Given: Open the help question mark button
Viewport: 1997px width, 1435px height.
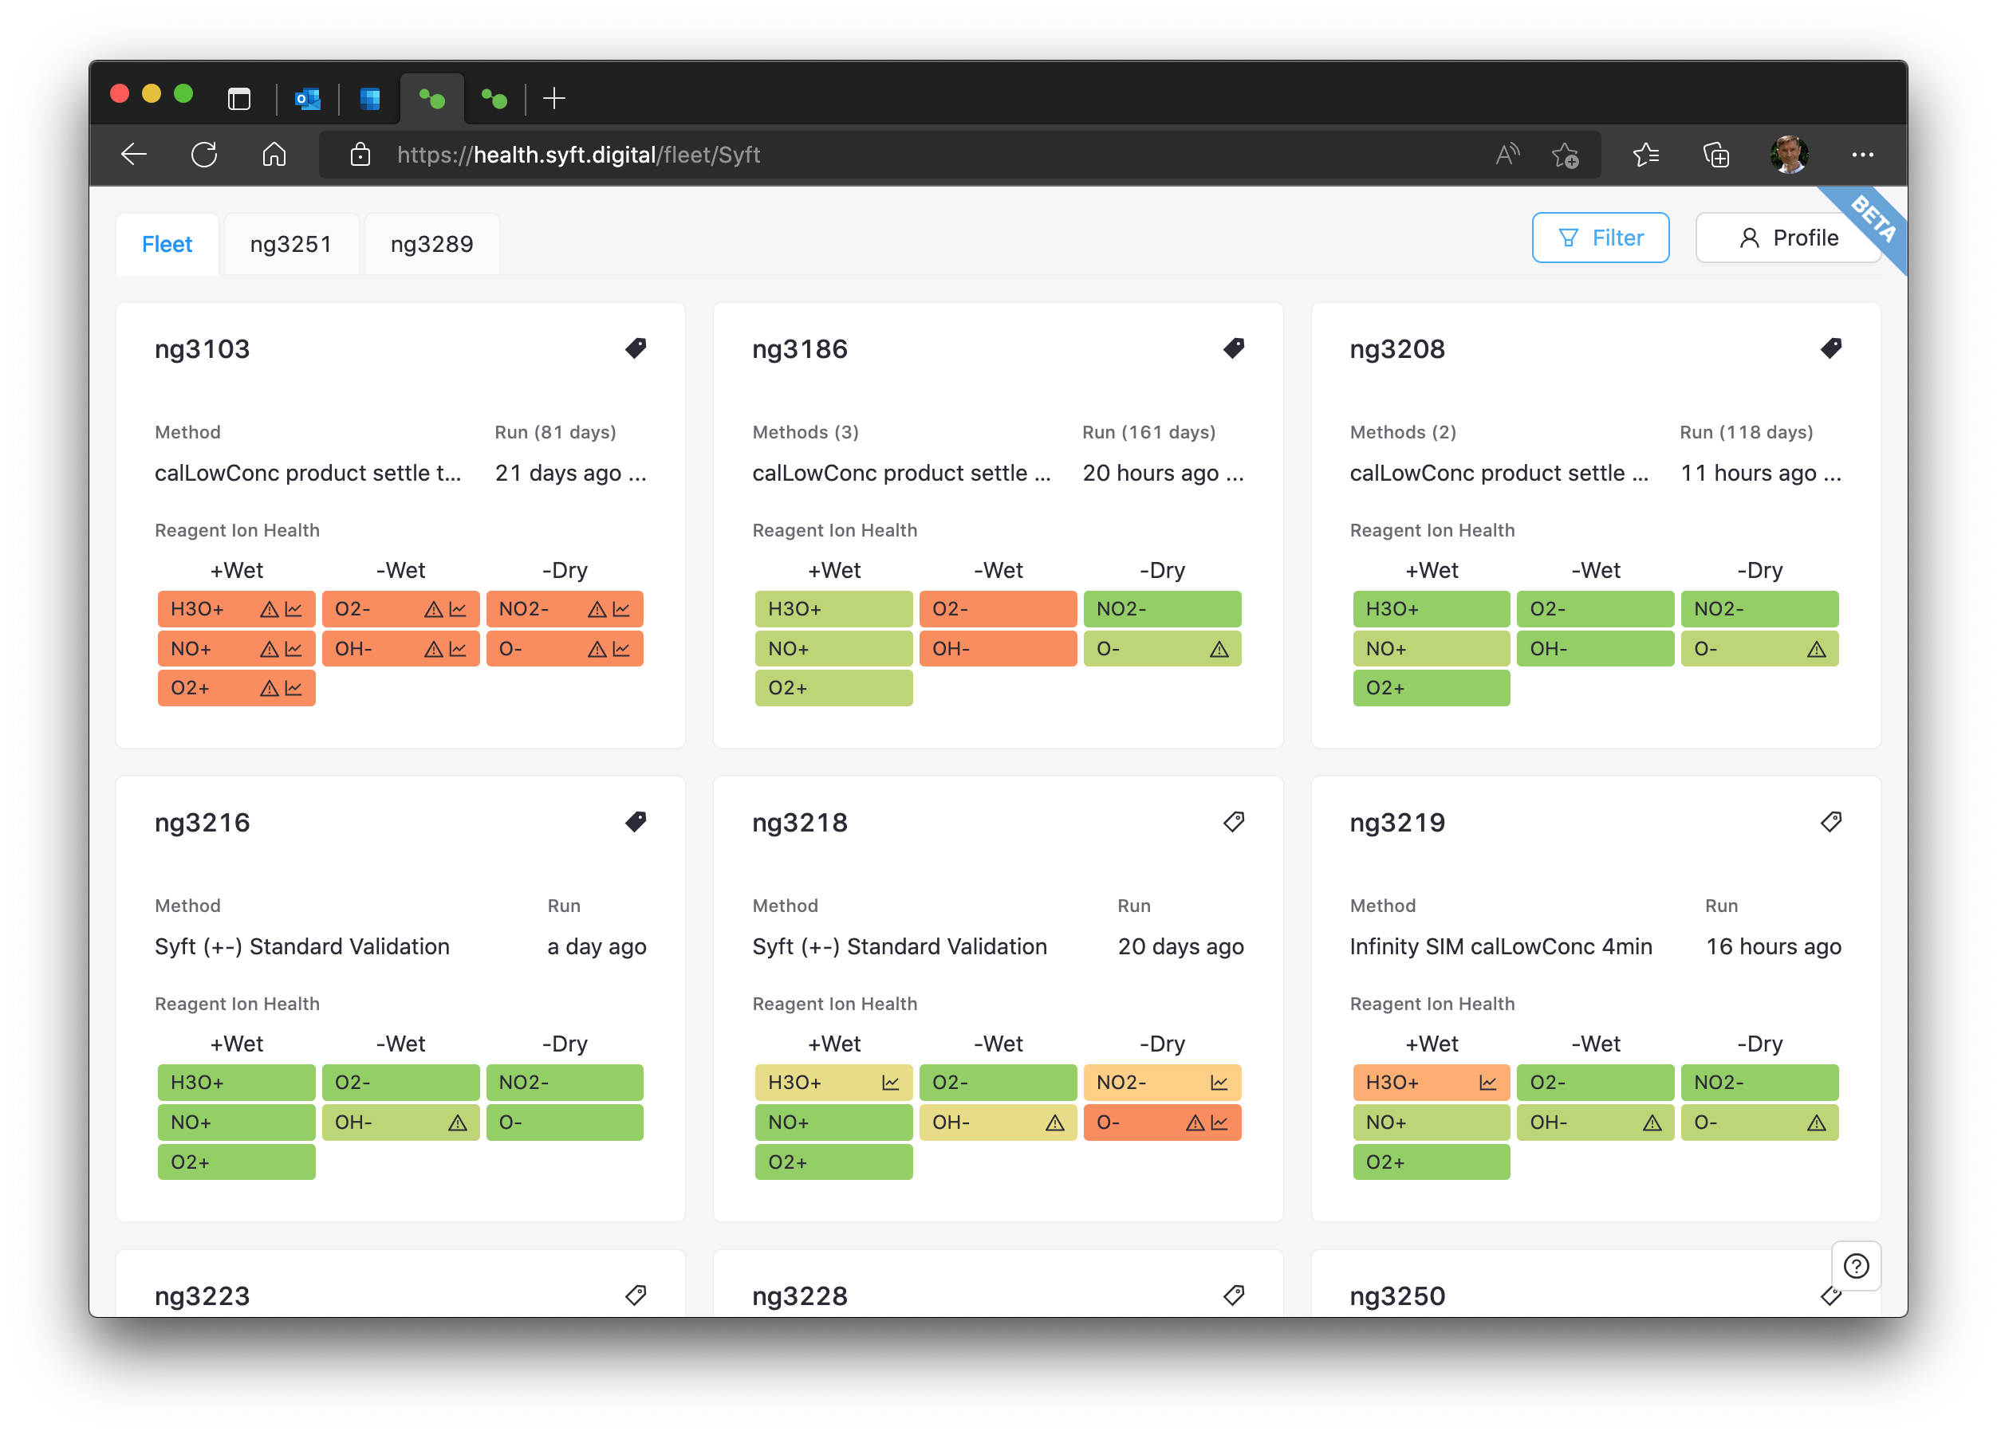Looking at the screenshot, I should click(x=1856, y=1266).
